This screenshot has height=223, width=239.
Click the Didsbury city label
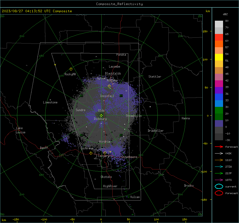tap(100, 119)
